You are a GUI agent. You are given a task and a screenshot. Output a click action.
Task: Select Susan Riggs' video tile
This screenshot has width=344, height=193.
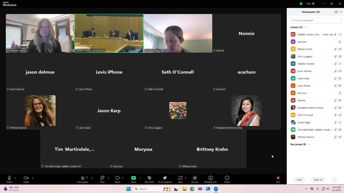178,33
